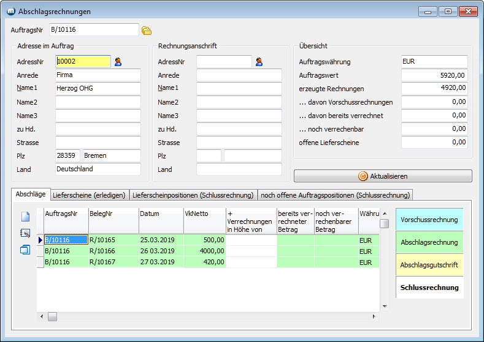Click the cyan Vorschussrechnung button
The image size is (484, 342).
[x=429, y=219]
